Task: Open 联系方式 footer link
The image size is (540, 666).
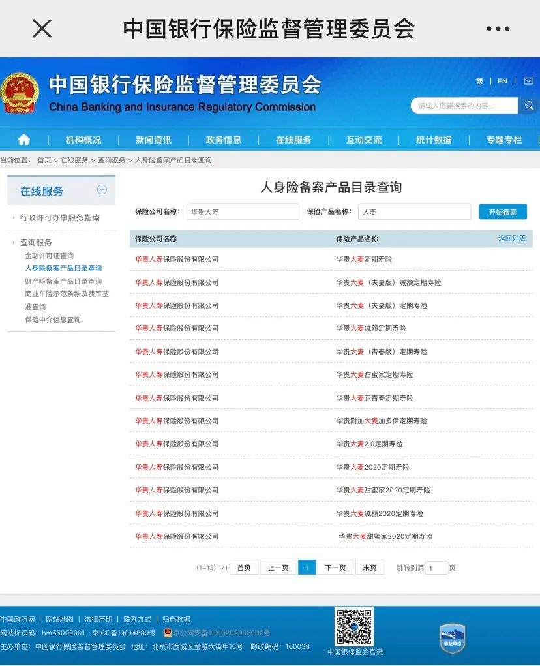Action: [x=137, y=619]
